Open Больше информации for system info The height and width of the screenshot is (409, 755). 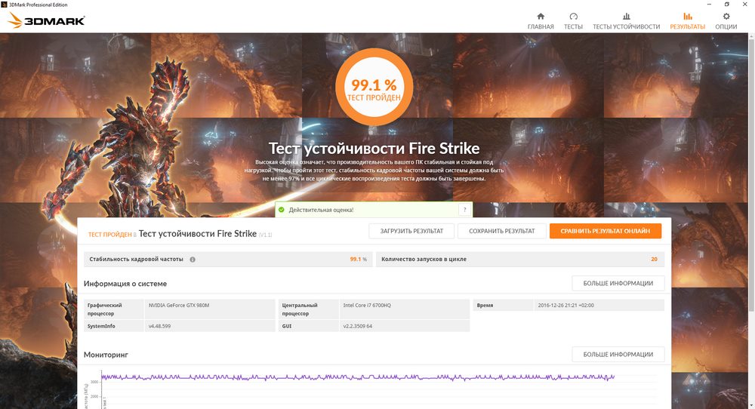[x=618, y=284]
